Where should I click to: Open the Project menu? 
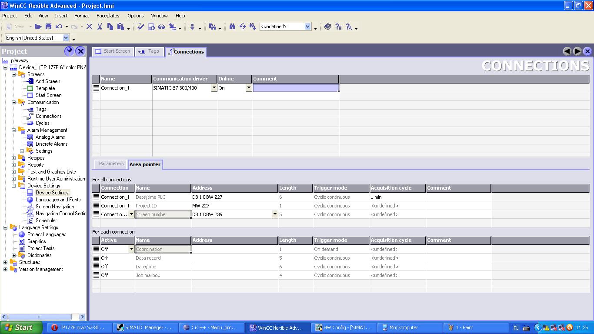pyautogui.click(x=10, y=16)
